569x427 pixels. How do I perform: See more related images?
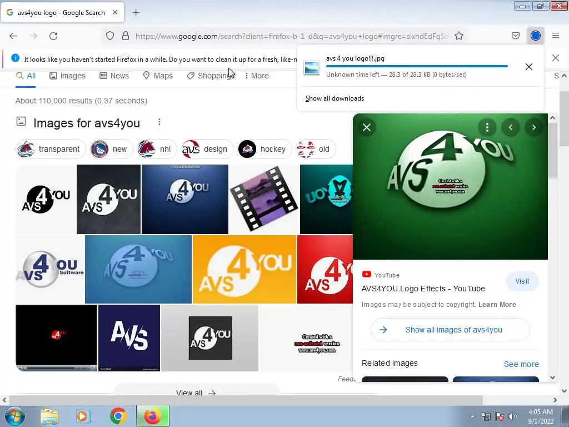pos(521,364)
